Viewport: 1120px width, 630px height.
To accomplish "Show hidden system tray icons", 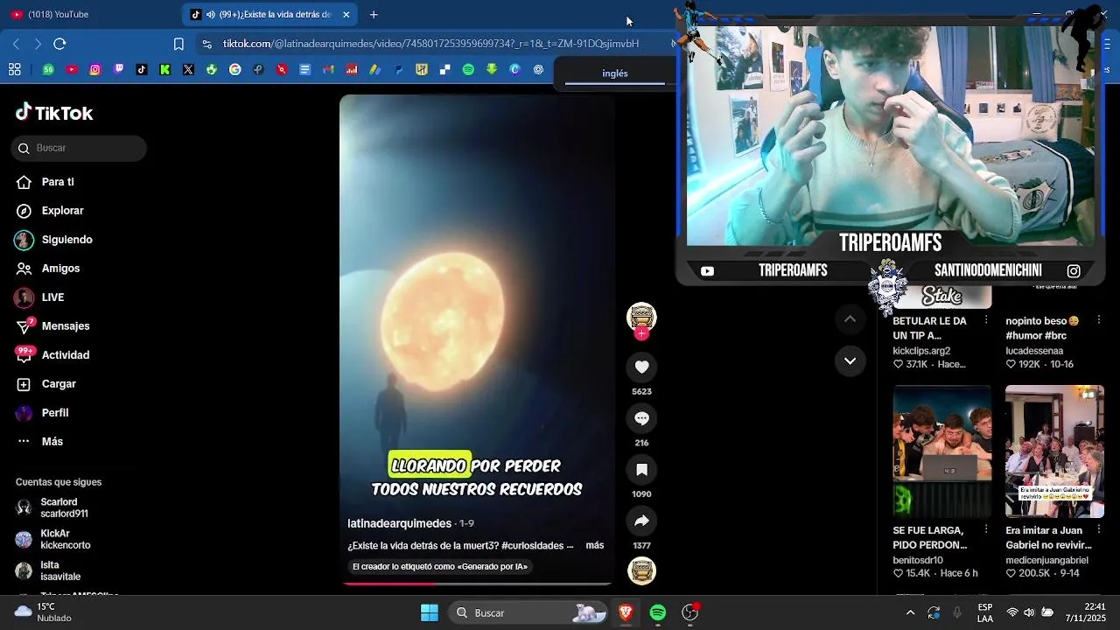I will click(x=910, y=612).
